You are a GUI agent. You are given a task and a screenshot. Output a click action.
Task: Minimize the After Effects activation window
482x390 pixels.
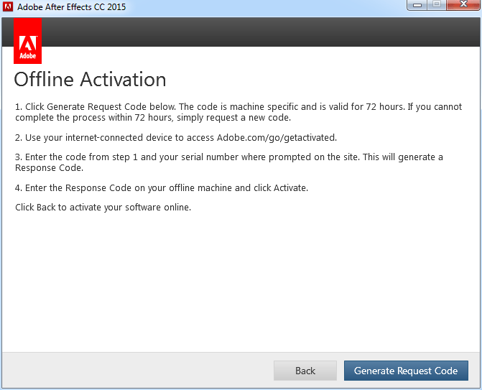tap(417, 4)
